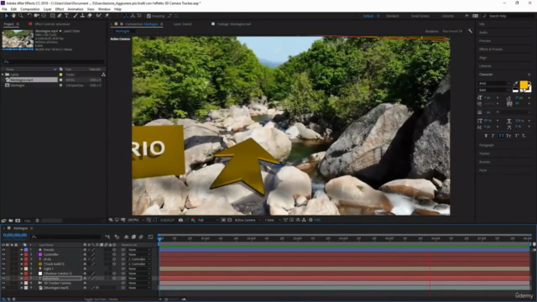The width and height of the screenshot is (537, 302).
Task: Select the Pen tool
Action: pyautogui.click(x=60, y=16)
